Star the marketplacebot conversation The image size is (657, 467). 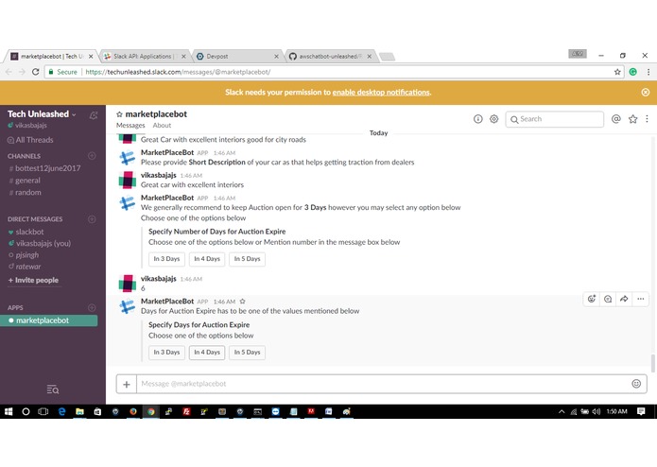point(119,114)
